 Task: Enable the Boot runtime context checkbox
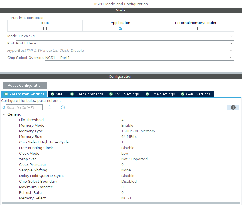(x=45, y=28)
